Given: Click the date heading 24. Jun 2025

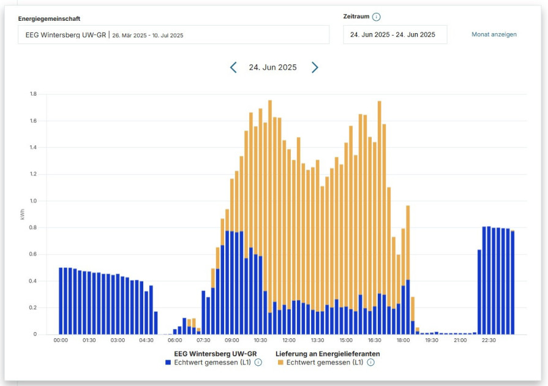Looking at the screenshot, I should click(272, 67).
